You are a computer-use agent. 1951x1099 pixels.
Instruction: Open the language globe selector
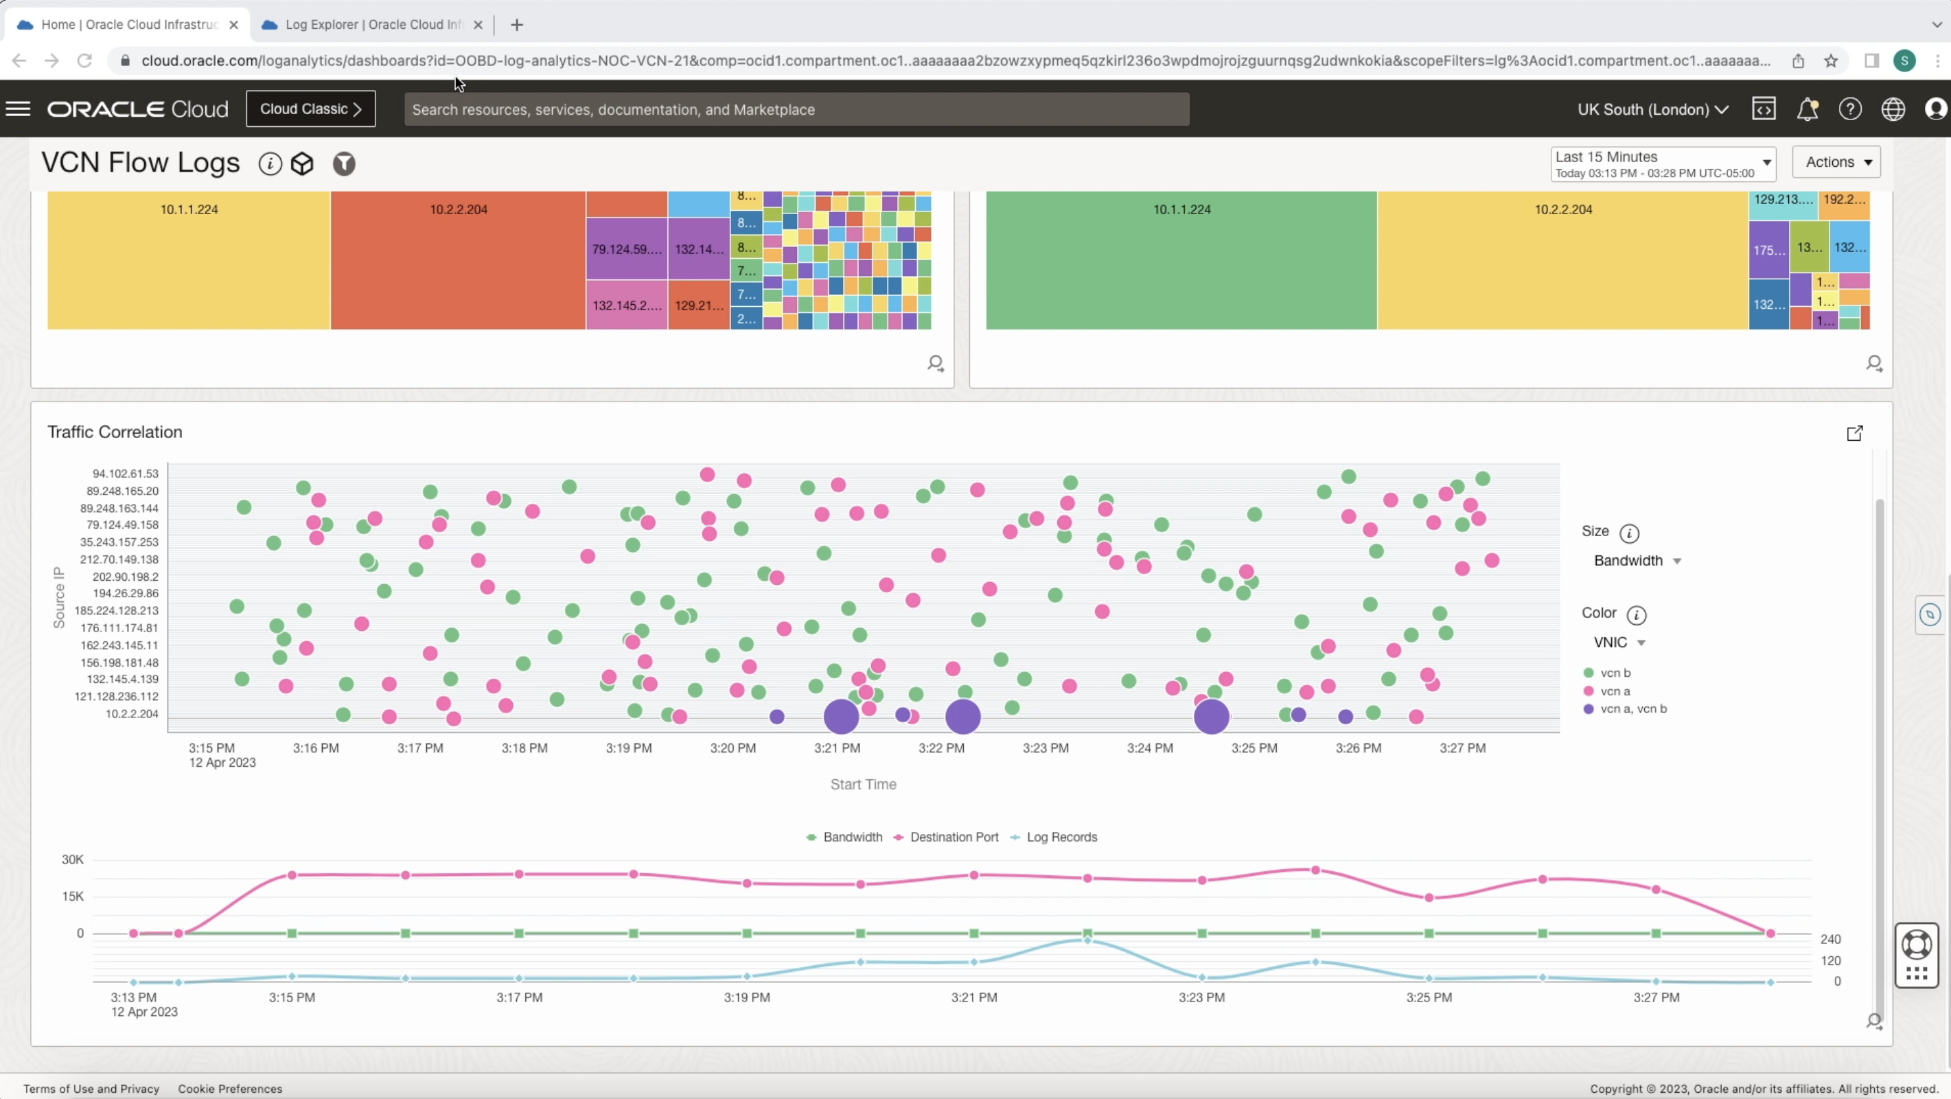pyautogui.click(x=1893, y=108)
